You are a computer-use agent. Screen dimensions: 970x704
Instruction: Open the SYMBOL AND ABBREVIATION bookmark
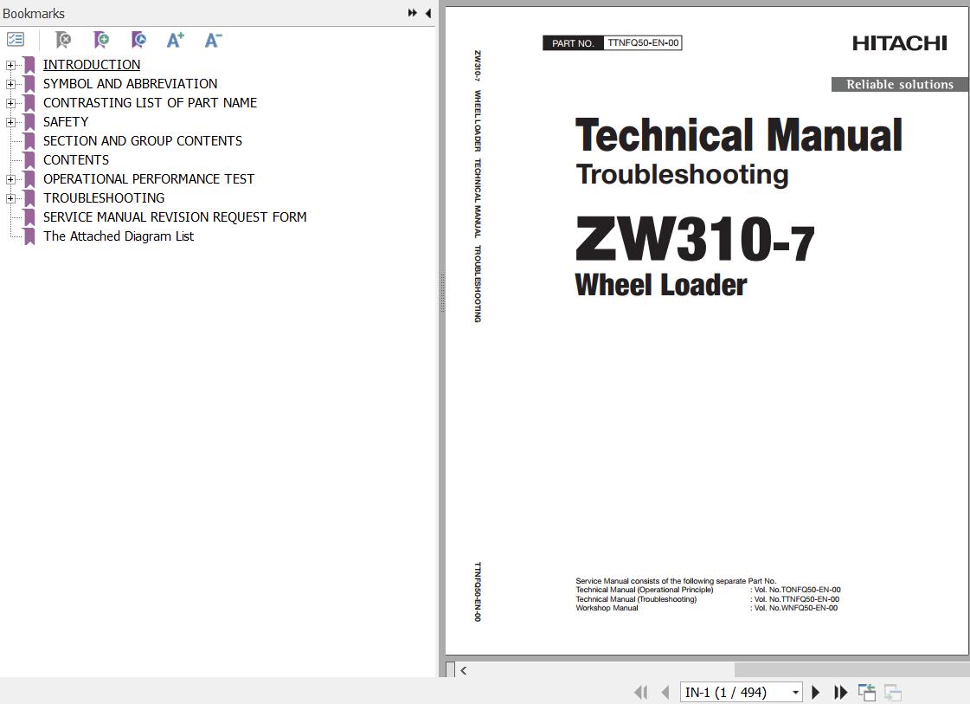[x=130, y=84]
